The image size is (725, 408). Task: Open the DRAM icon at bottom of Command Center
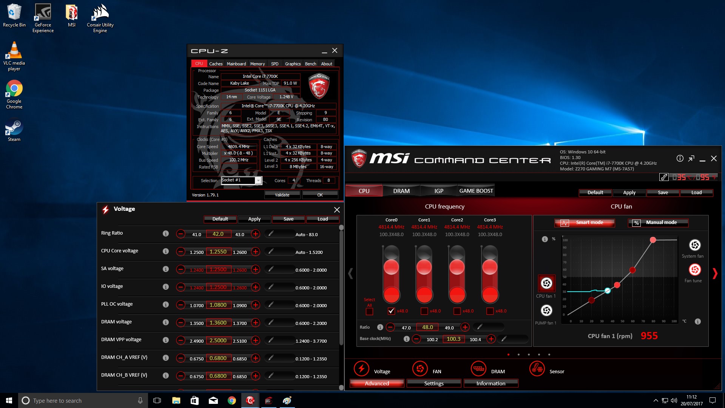(478, 368)
